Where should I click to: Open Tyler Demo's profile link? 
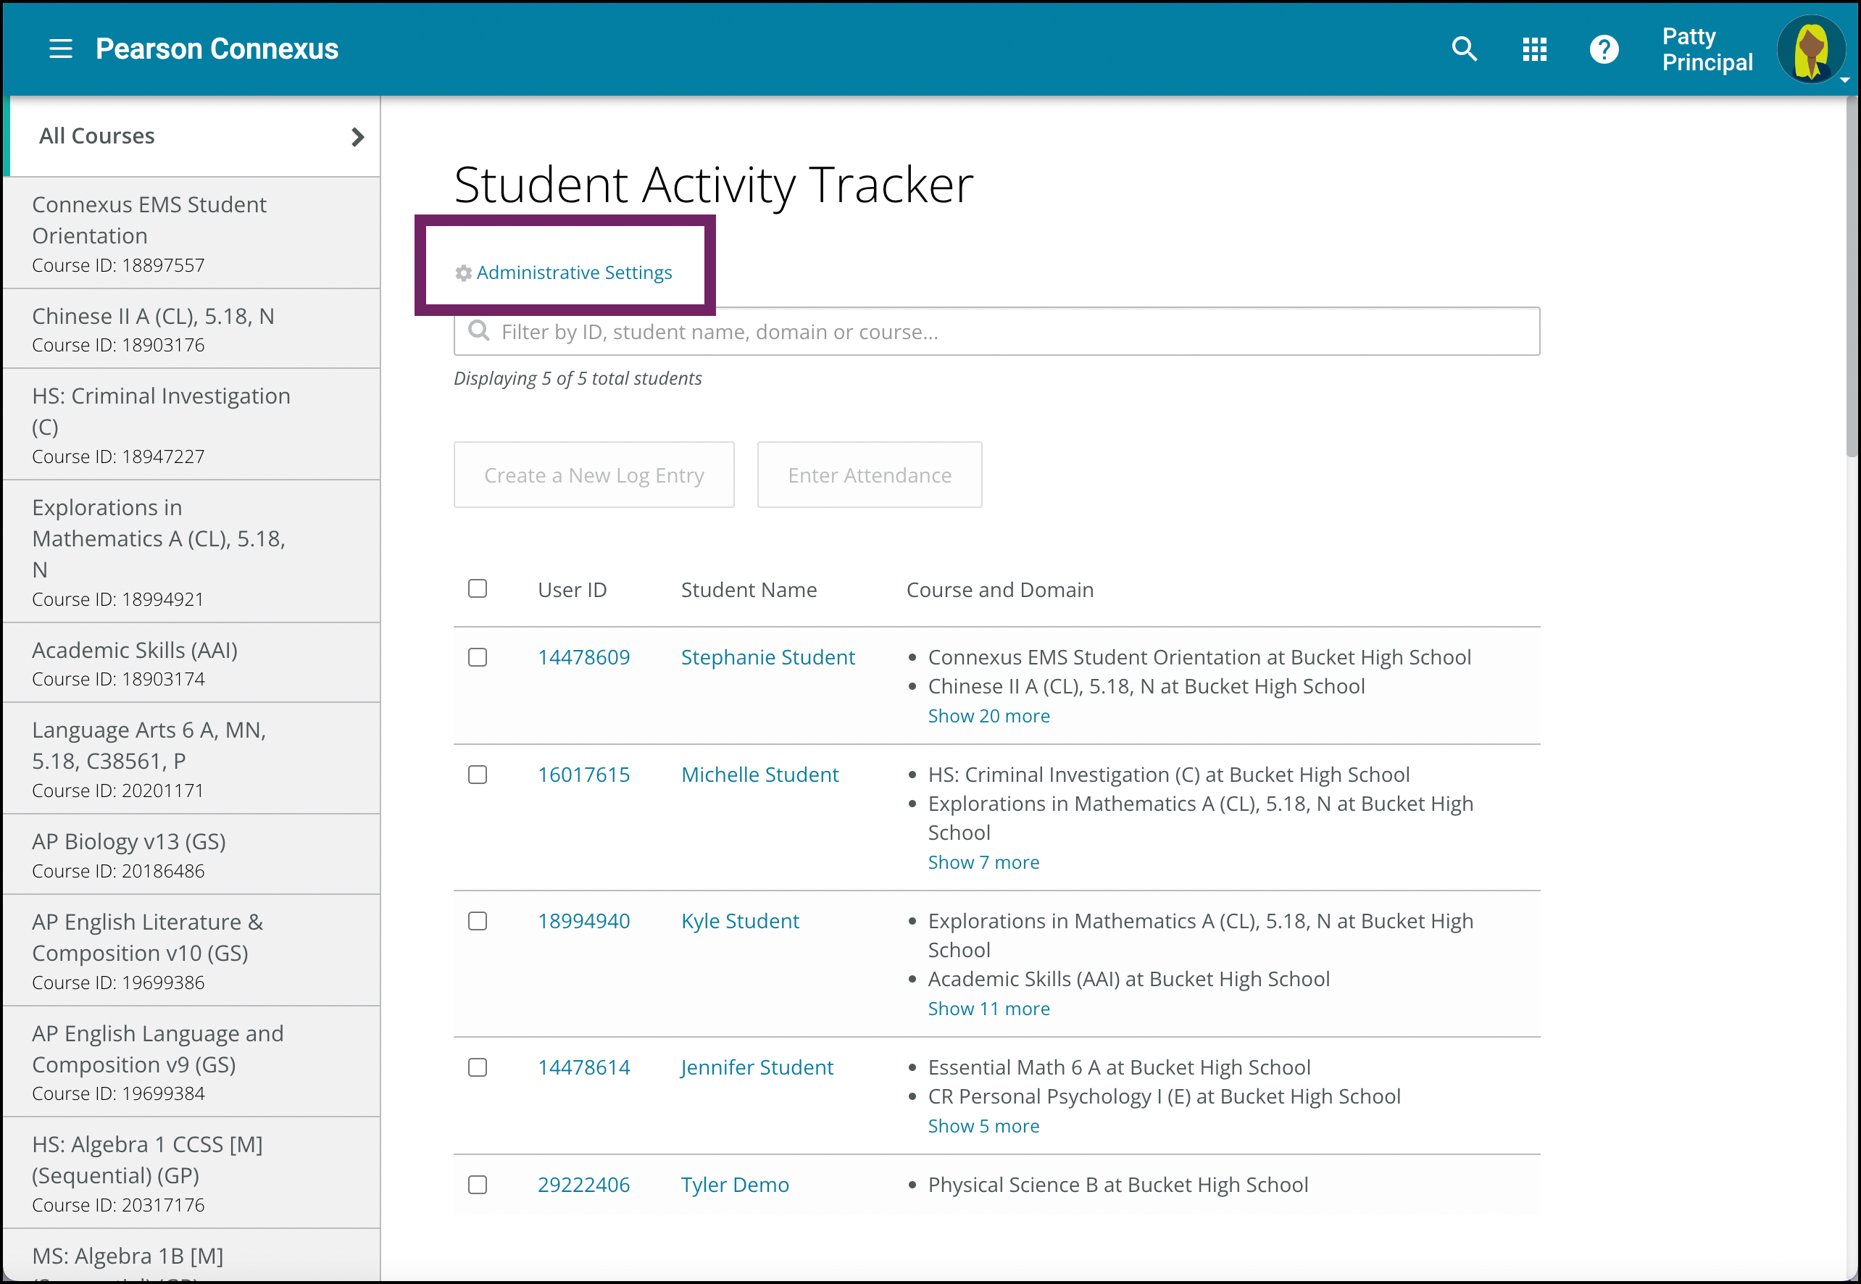735,1185
